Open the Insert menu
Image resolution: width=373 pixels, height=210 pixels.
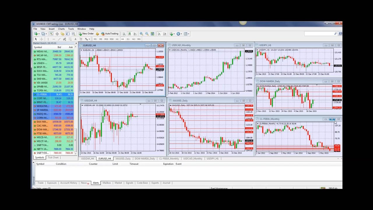[x=52, y=29]
